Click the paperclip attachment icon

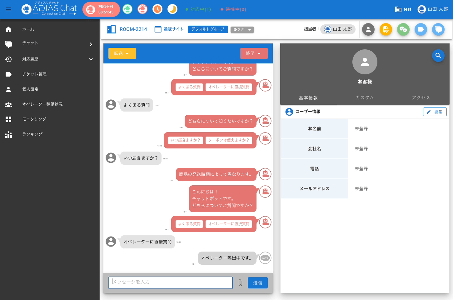tap(240, 283)
